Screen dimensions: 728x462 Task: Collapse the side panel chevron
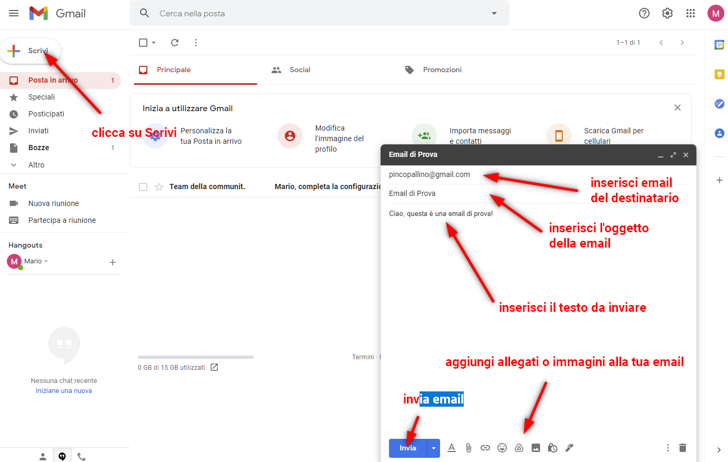coord(719,450)
